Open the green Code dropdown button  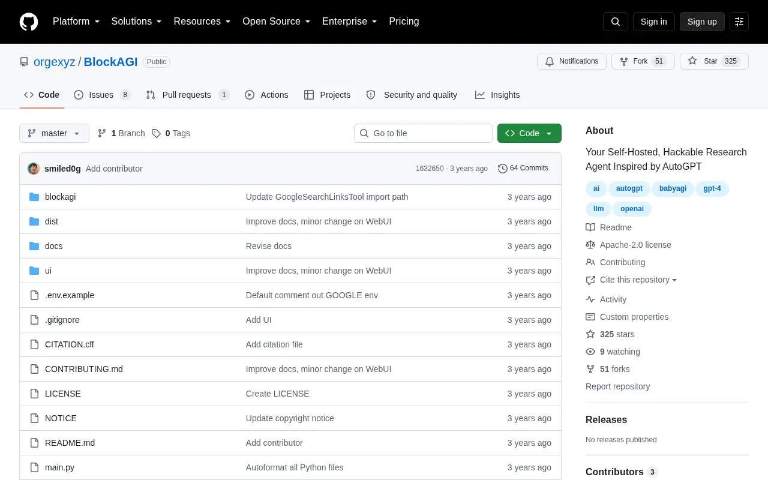coord(529,133)
